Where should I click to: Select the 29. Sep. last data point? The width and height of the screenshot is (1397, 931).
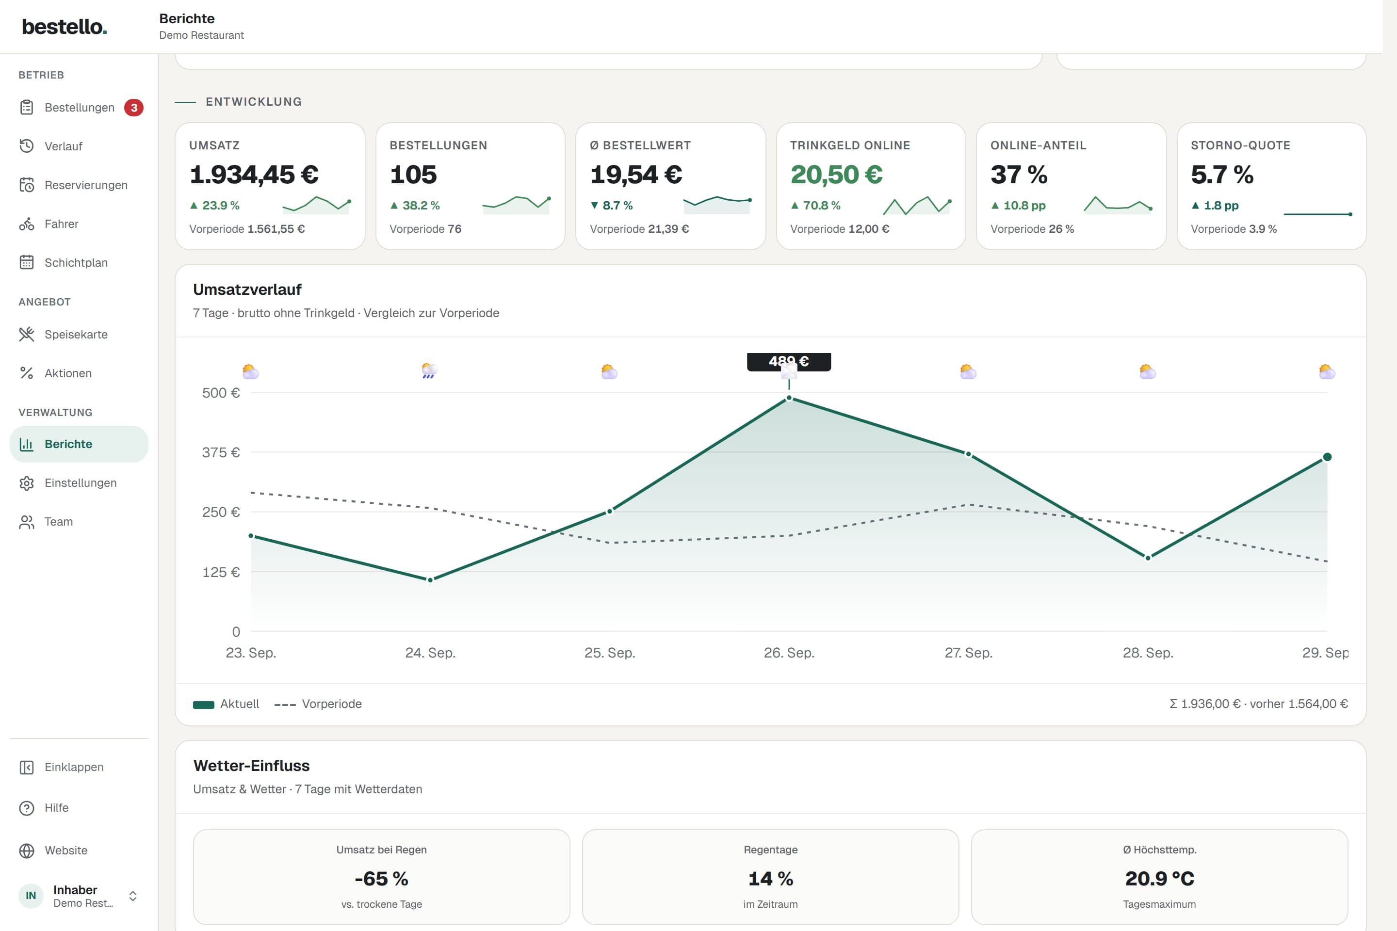[1327, 457]
